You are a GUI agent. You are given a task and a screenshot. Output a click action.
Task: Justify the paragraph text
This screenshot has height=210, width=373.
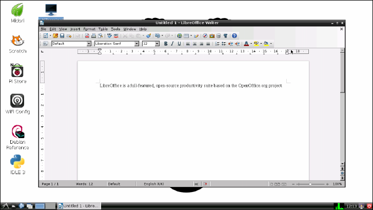click(x=208, y=44)
